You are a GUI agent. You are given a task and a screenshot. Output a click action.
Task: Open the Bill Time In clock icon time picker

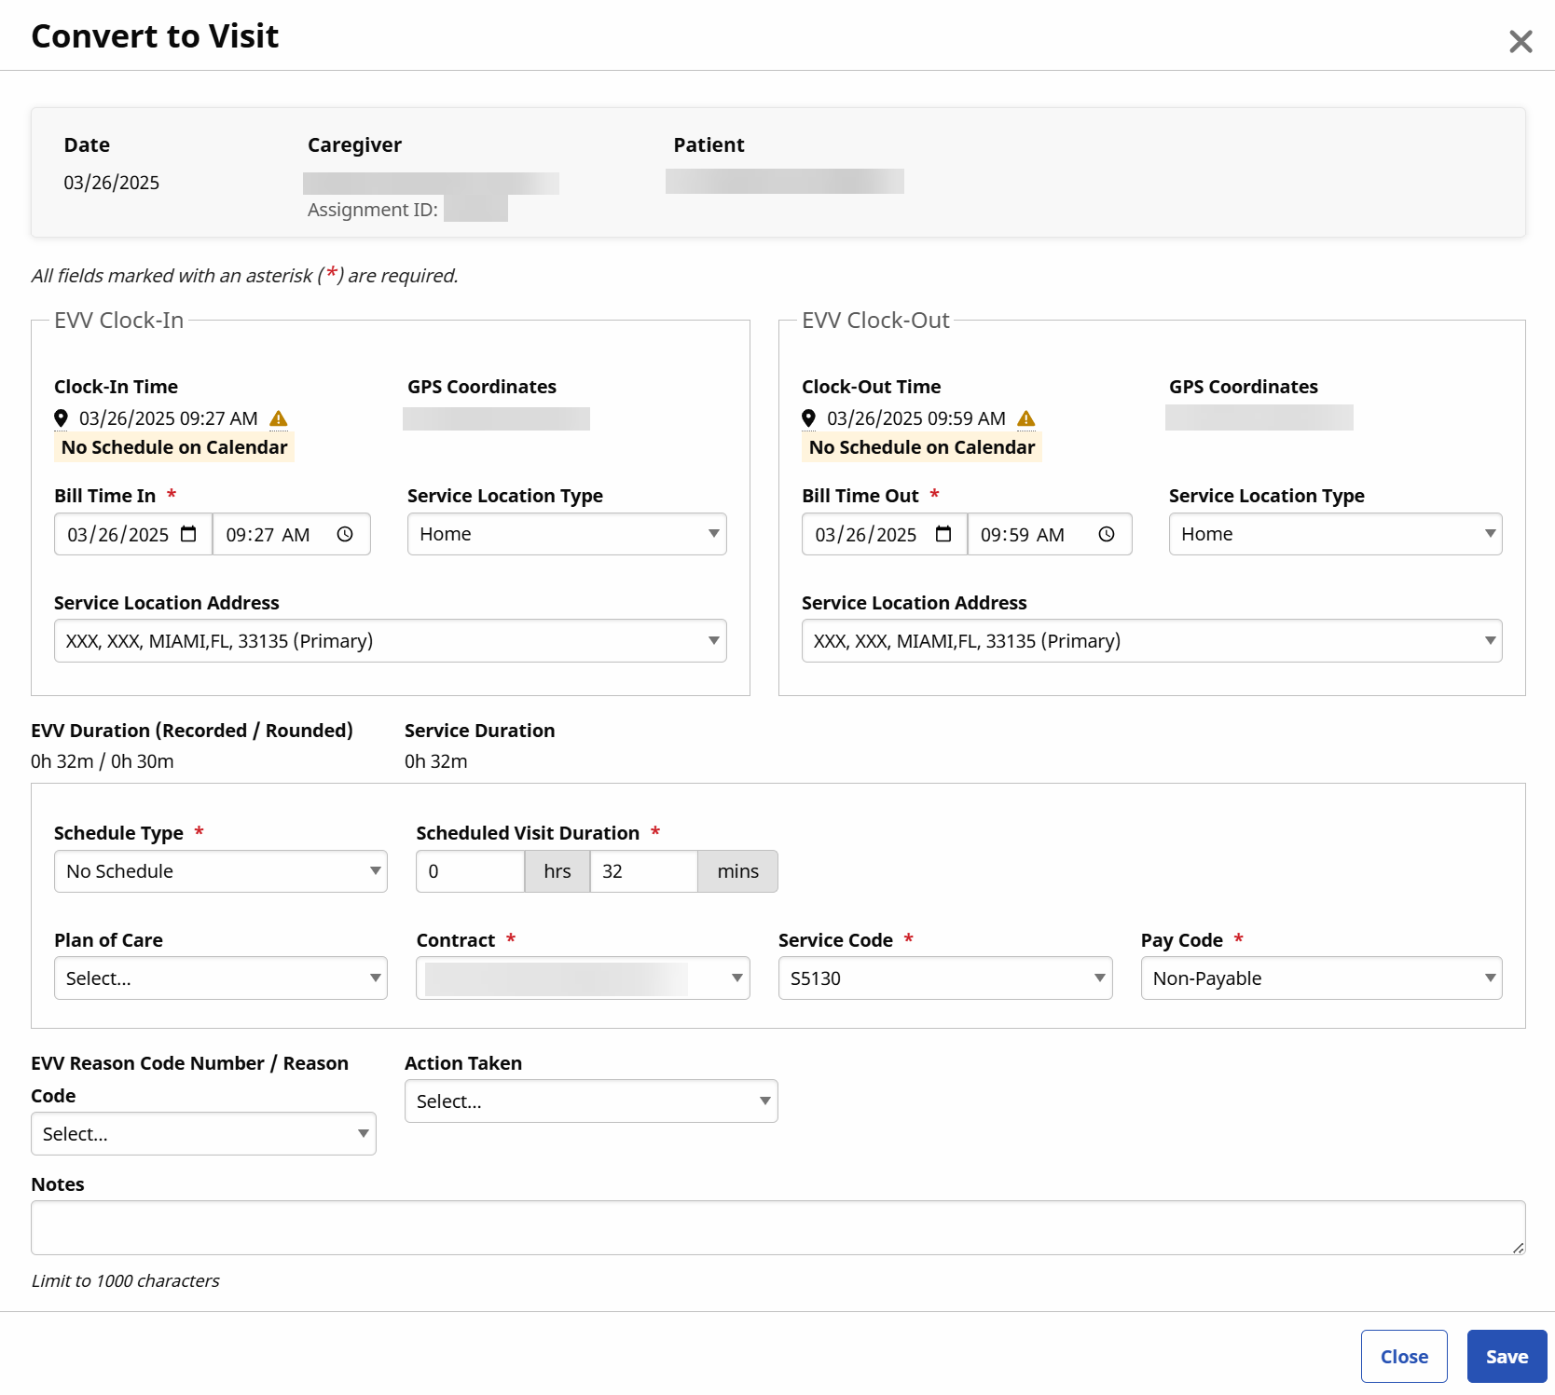point(343,534)
